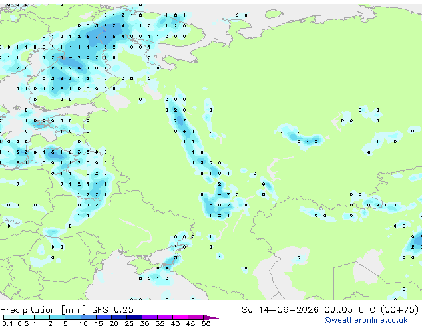This screenshot has width=422, height=326.
Task: Select the 15–20 mm legend swatch
Action: (104, 317)
